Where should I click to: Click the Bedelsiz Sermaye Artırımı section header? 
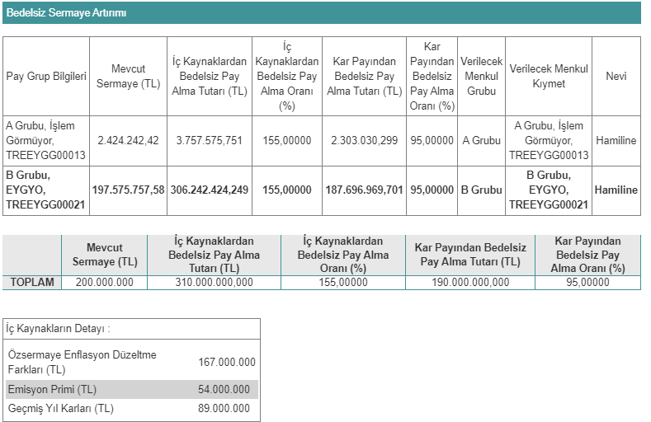(x=67, y=14)
